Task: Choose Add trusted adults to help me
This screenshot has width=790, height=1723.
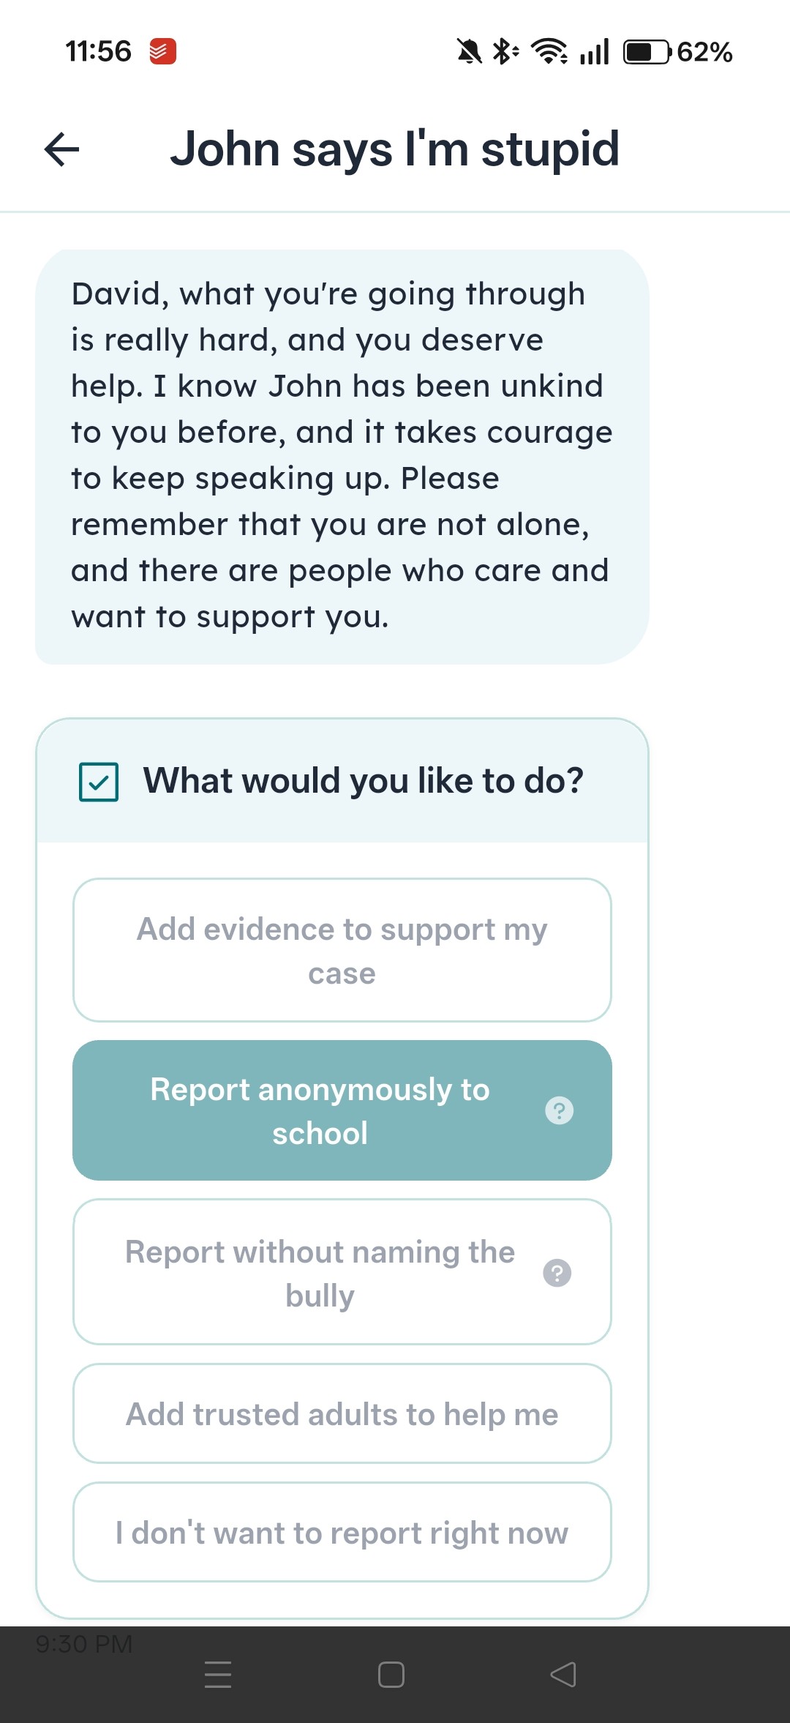Action: [342, 1413]
